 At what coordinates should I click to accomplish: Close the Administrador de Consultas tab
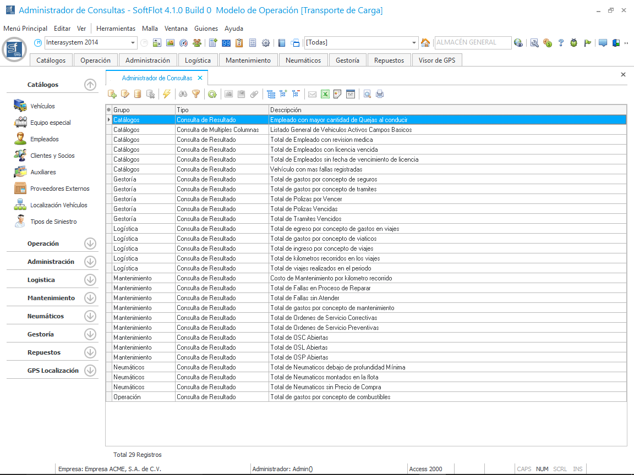click(200, 78)
